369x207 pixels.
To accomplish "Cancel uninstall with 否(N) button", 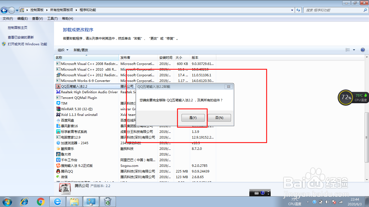I will [x=219, y=118].
